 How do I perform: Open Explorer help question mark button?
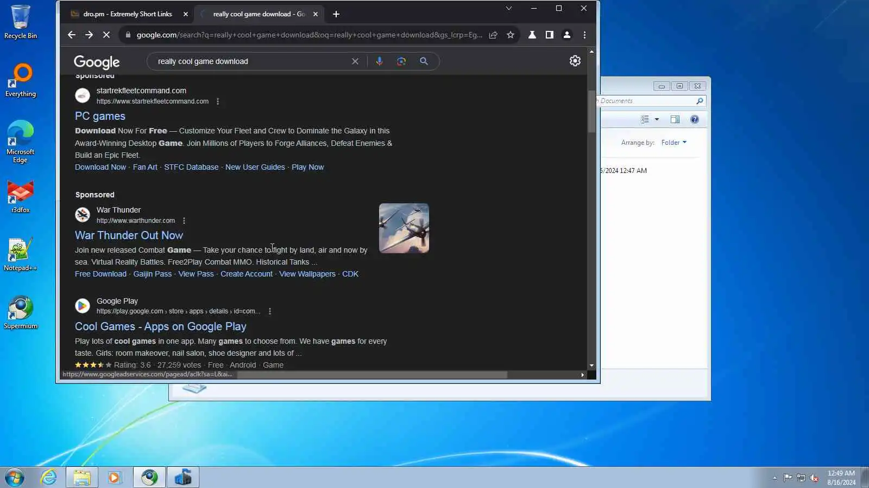tap(695, 119)
